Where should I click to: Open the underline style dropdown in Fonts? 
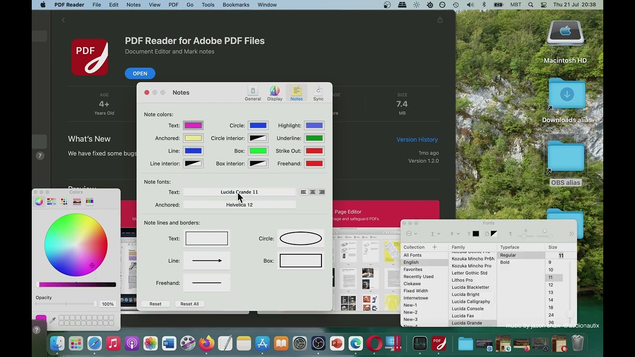[x=435, y=234]
